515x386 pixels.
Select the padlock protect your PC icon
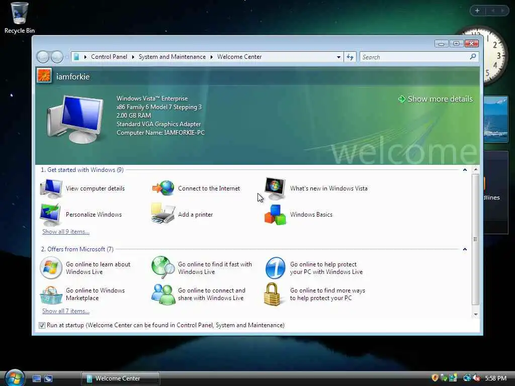click(272, 295)
